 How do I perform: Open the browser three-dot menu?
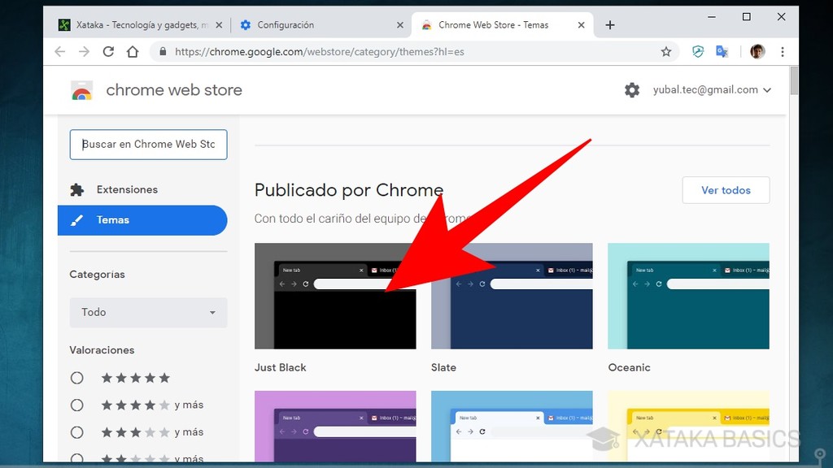(782, 51)
